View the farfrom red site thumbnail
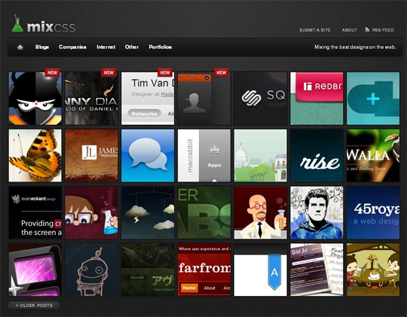 (204, 270)
